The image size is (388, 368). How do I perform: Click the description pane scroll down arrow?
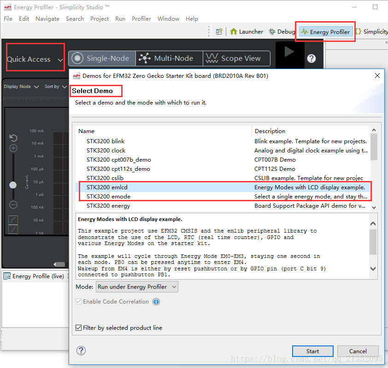373,269
